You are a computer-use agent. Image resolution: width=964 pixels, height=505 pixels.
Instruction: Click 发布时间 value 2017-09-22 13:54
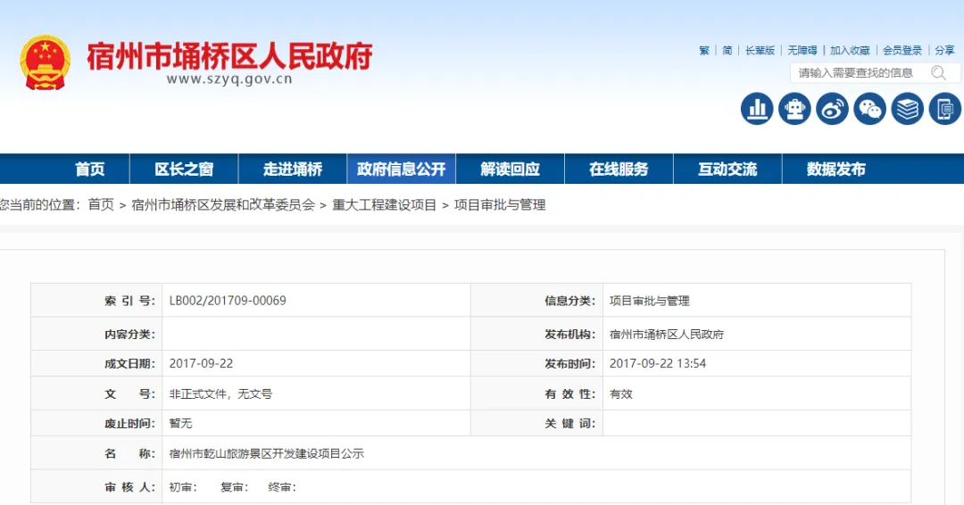[x=658, y=364]
